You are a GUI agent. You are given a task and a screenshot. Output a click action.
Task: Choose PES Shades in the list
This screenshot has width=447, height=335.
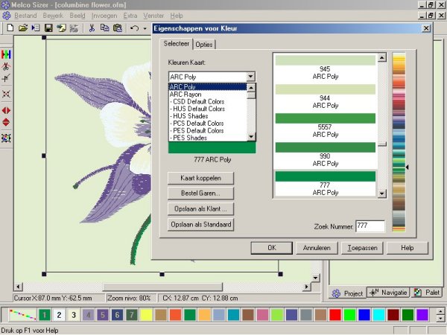[208, 138]
